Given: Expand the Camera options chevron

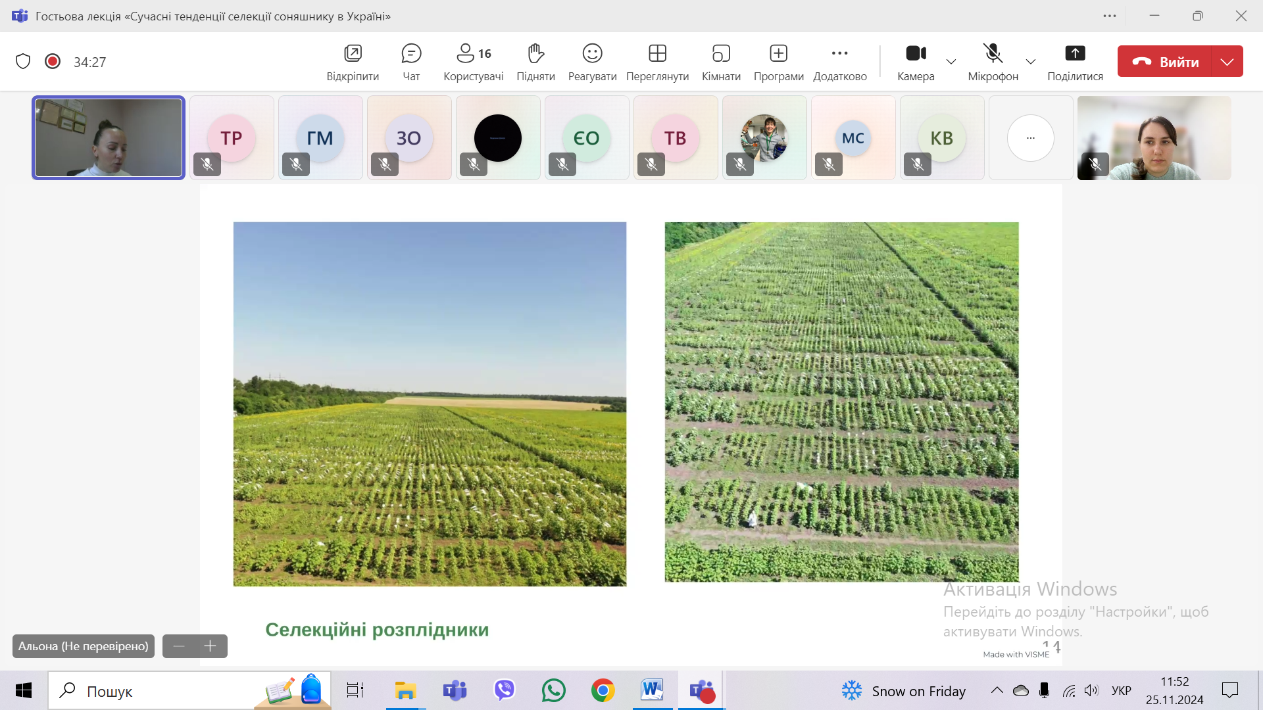Looking at the screenshot, I should (951, 62).
